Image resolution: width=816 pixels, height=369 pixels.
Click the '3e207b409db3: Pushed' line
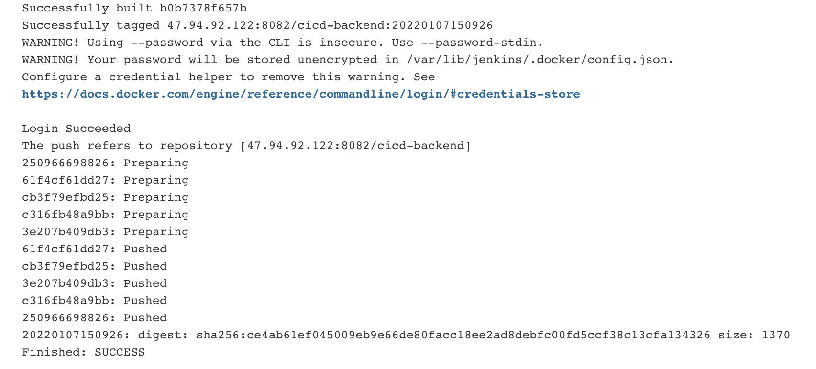click(x=95, y=283)
